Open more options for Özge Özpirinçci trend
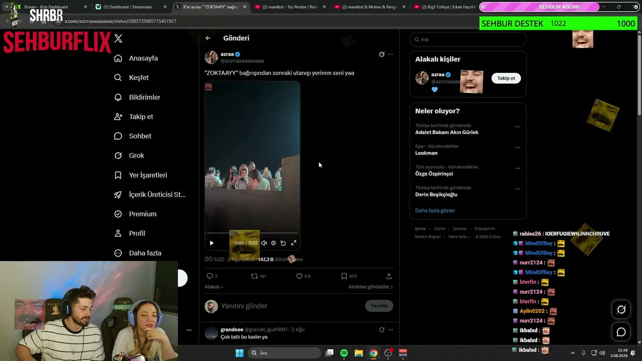This screenshot has height=361, width=642. [x=518, y=168]
